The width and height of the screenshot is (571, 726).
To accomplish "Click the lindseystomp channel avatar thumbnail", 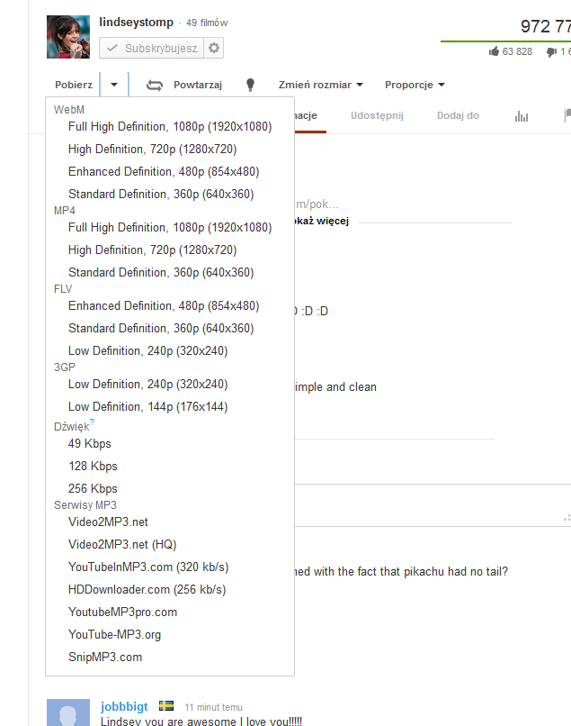I will pos(68,37).
